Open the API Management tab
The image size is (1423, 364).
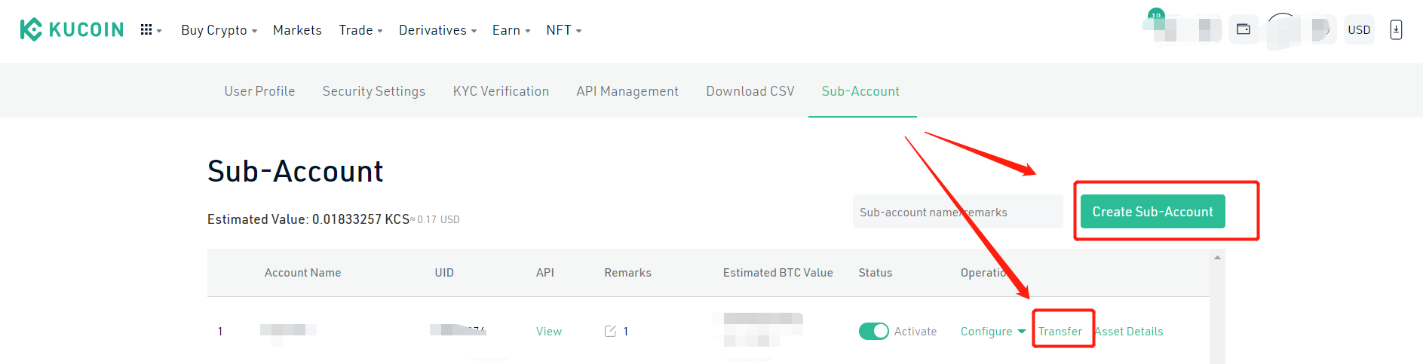(627, 91)
